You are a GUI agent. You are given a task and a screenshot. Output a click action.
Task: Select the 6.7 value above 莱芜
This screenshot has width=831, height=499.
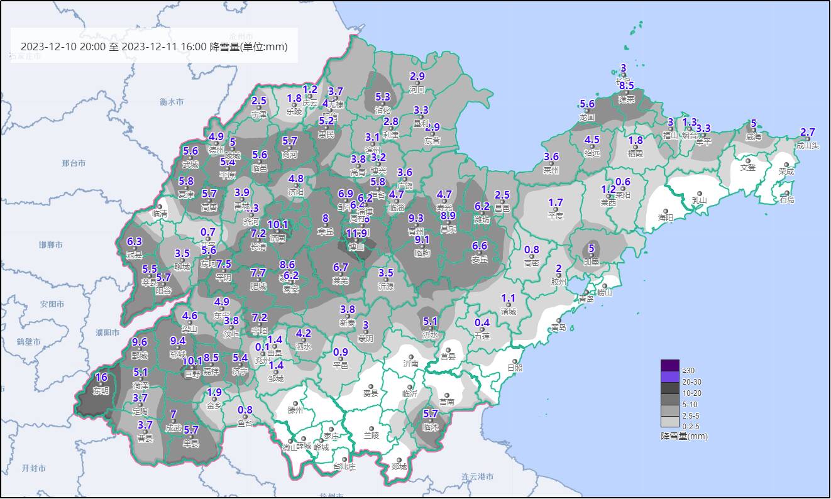(341, 267)
